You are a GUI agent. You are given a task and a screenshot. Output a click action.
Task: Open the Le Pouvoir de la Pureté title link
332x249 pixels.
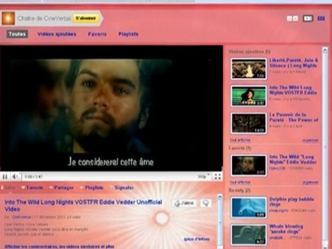pyautogui.click(x=294, y=117)
